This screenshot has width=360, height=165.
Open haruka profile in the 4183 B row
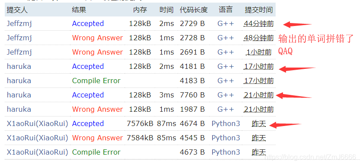click(19, 81)
